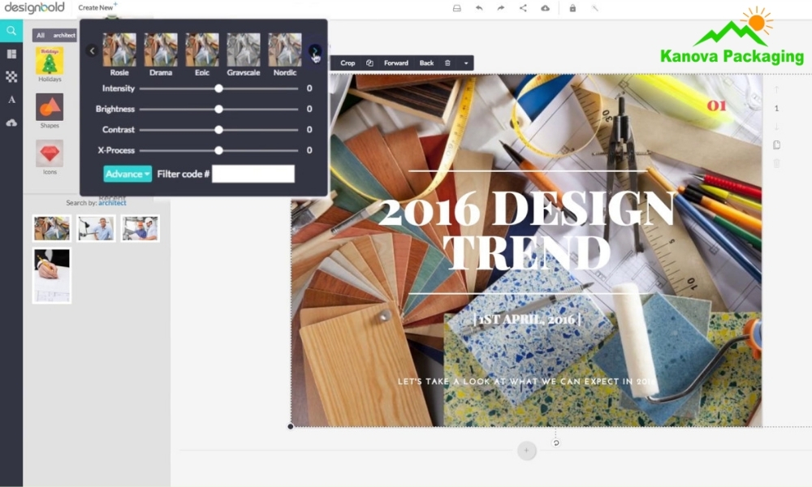The height and width of the screenshot is (487, 812).
Task: Click the rotate handle below the image
Action: point(555,442)
